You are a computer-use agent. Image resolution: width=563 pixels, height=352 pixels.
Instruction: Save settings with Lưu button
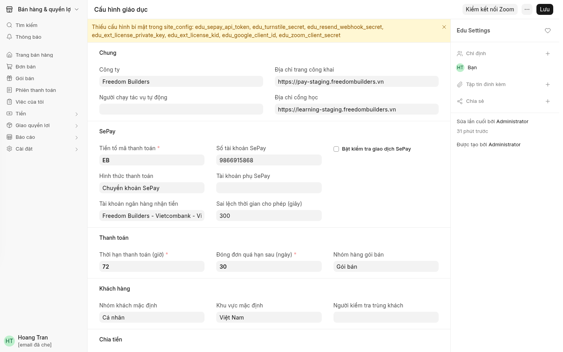(545, 9)
